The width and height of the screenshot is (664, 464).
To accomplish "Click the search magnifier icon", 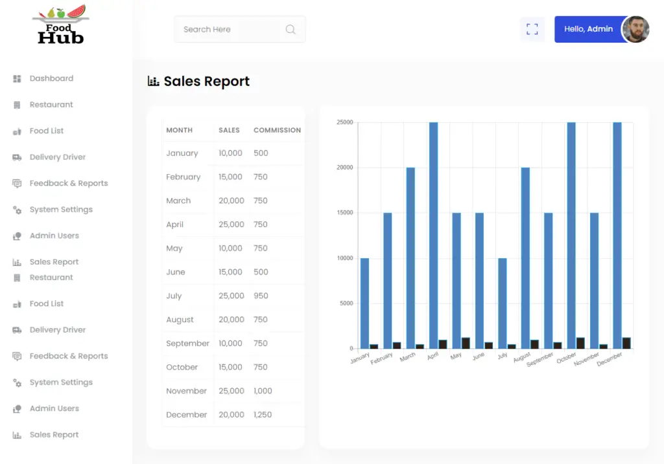I will pos(290,29).
